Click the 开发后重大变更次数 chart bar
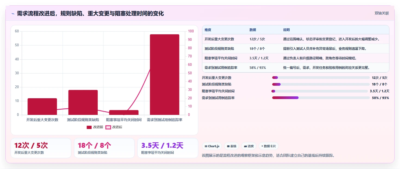 pyautogui.click(x=42, y=106)
